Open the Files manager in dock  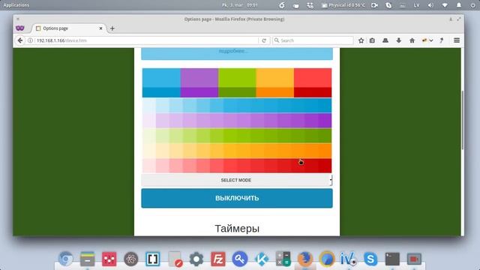(88, 259)
